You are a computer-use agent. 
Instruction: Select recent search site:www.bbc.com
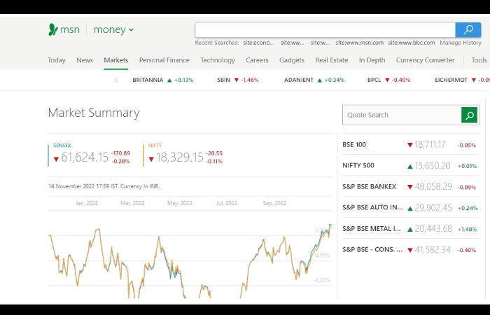point(412,43)
